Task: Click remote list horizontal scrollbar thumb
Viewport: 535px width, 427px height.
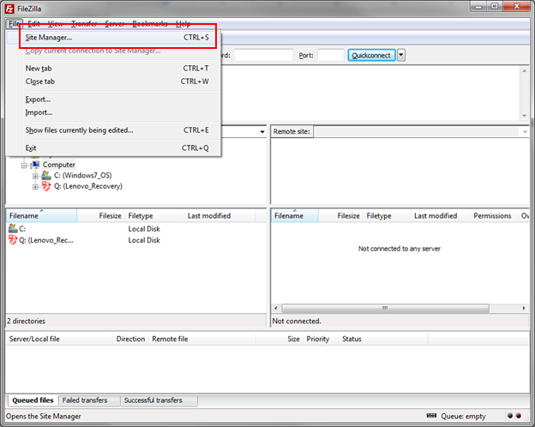Action: (385, 308)
